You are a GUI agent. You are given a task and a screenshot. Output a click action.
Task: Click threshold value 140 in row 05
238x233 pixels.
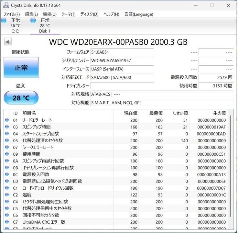[x=184, y=141]
